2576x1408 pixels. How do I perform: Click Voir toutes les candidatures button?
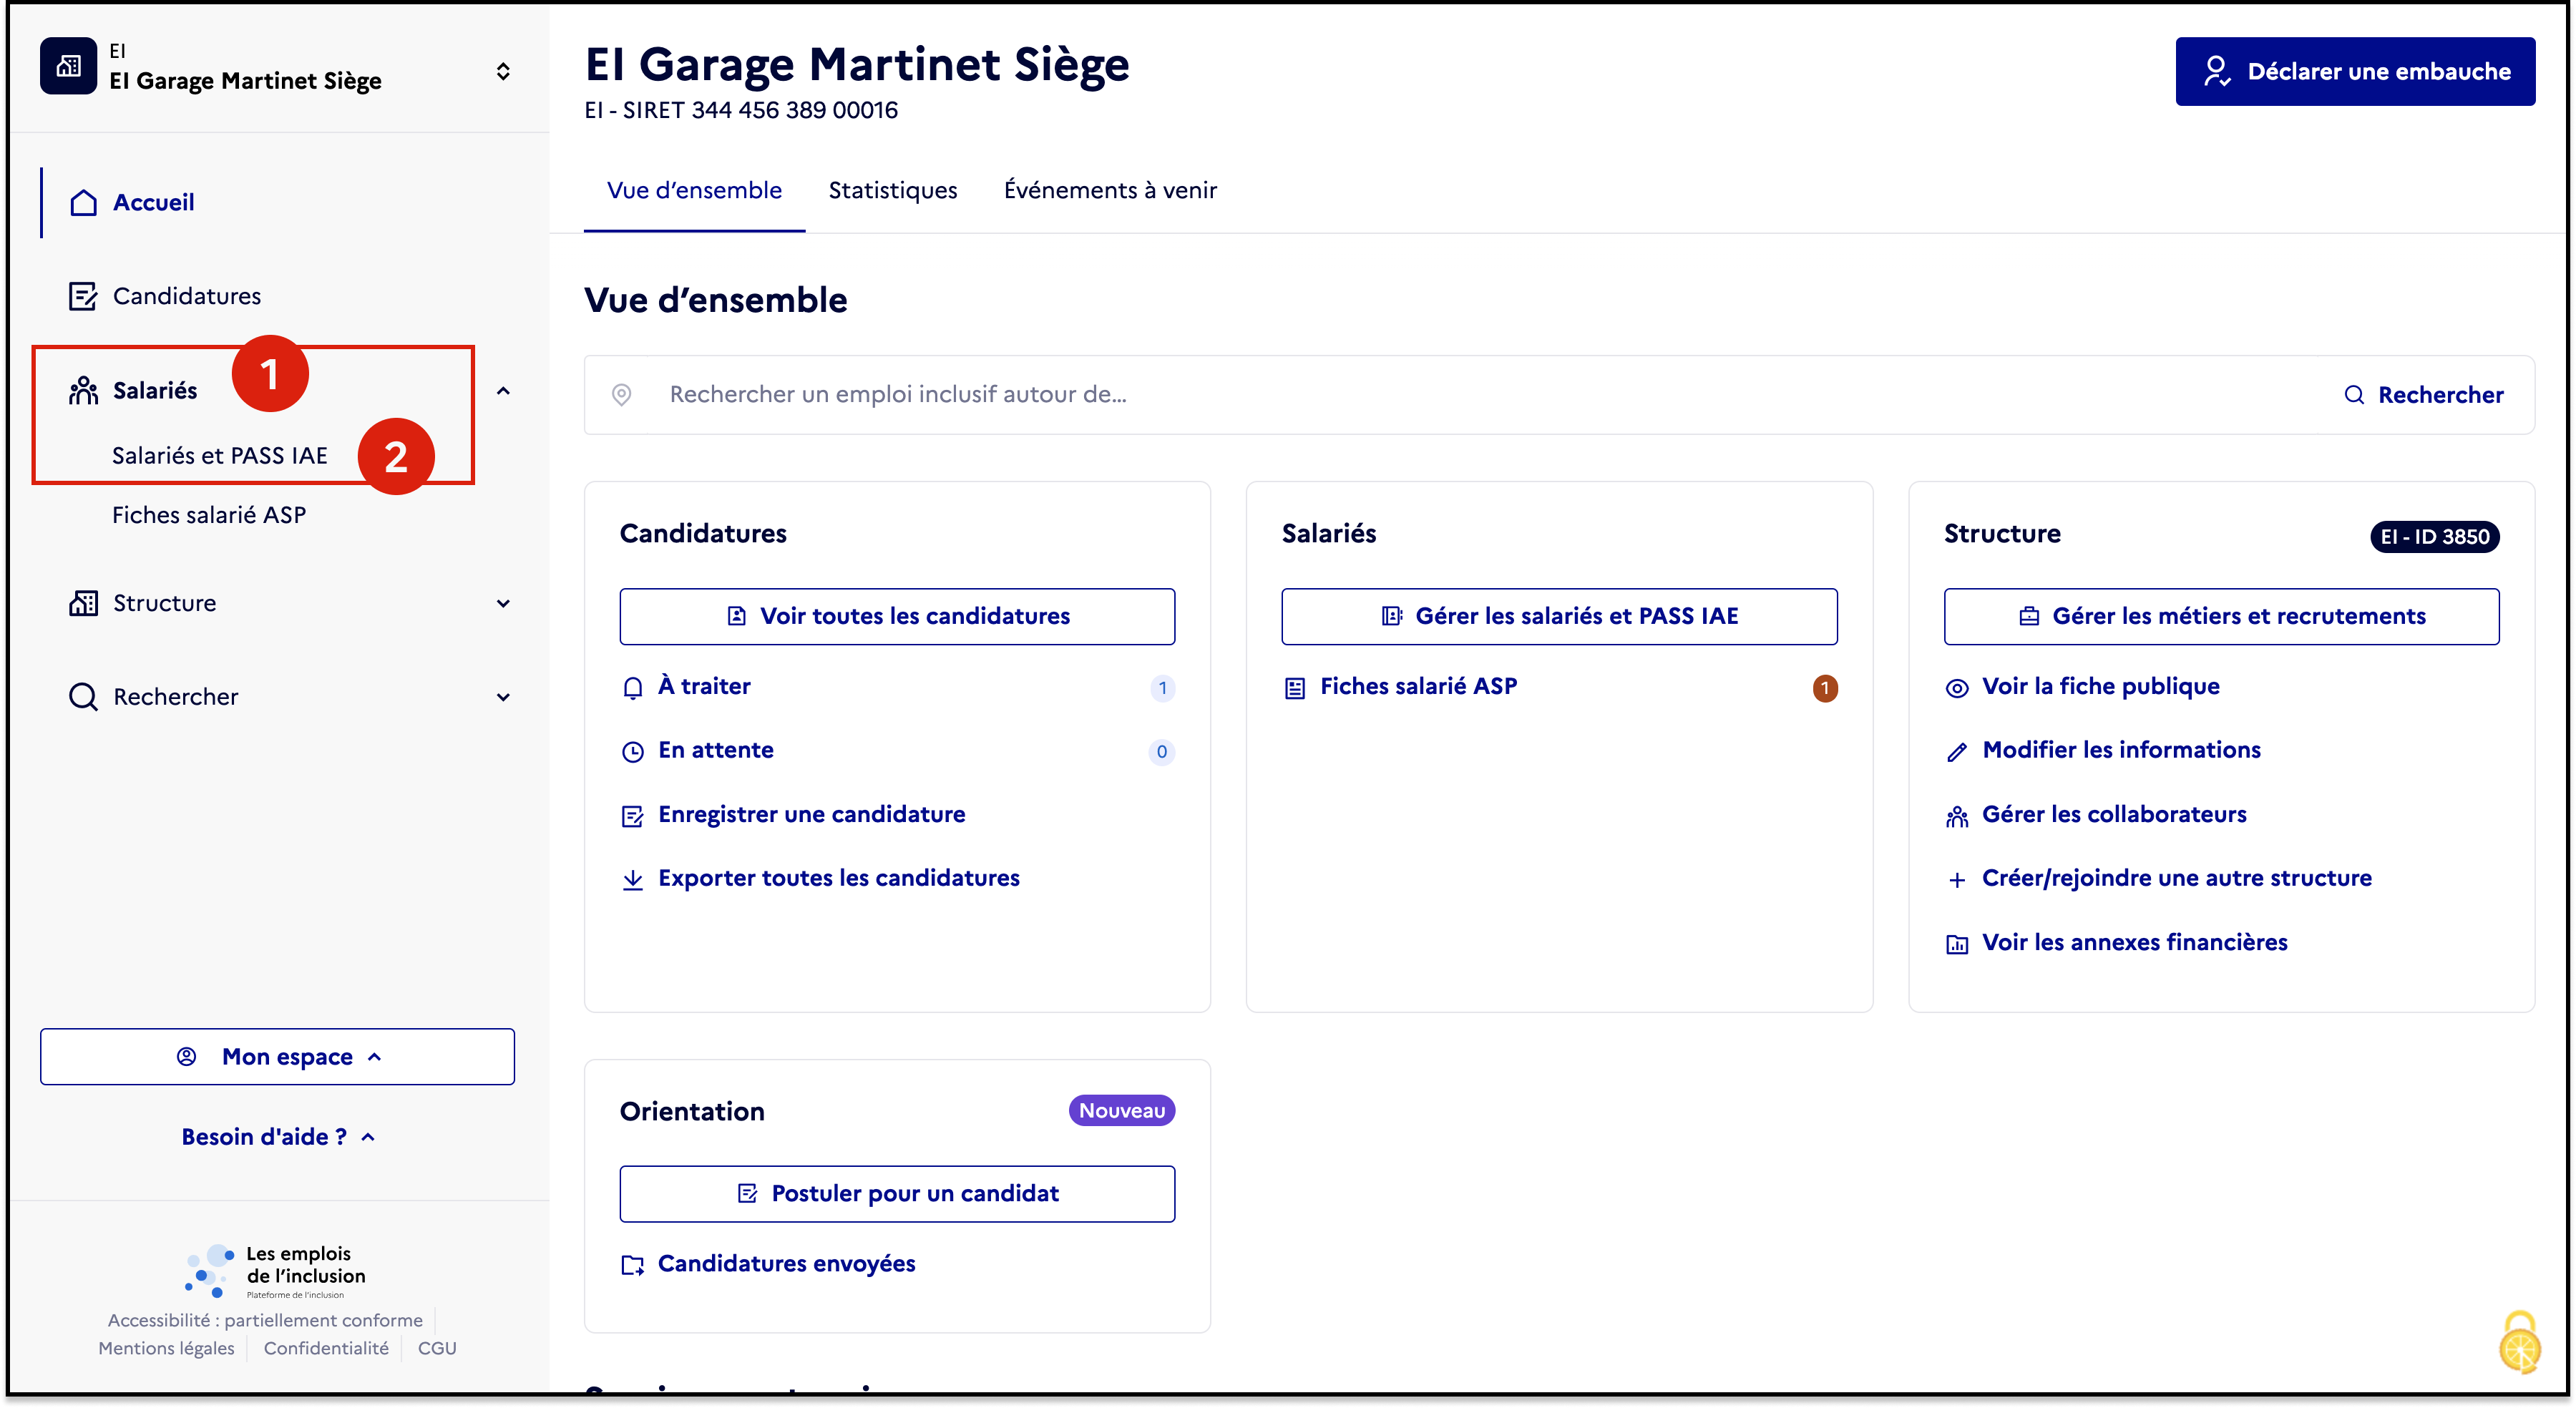(x=897, y=616)
